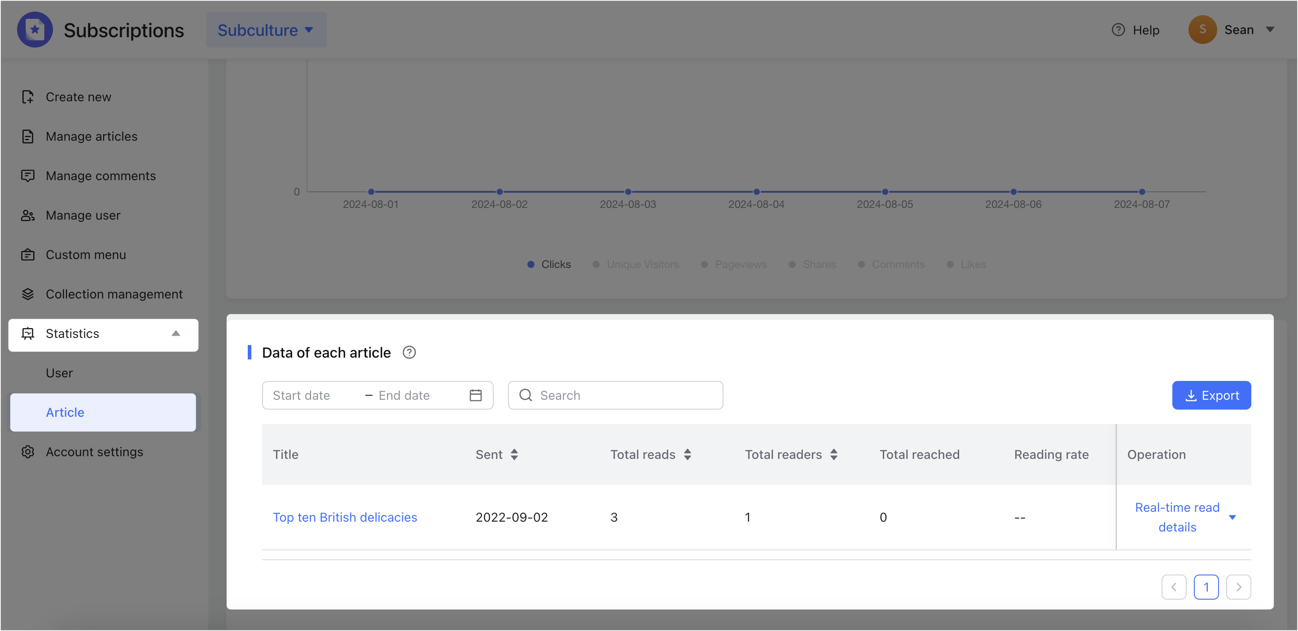Click the S avatar of Sean
Image resolution: width=1298 pixels, height=631 pixels.
click(1202, 30)
